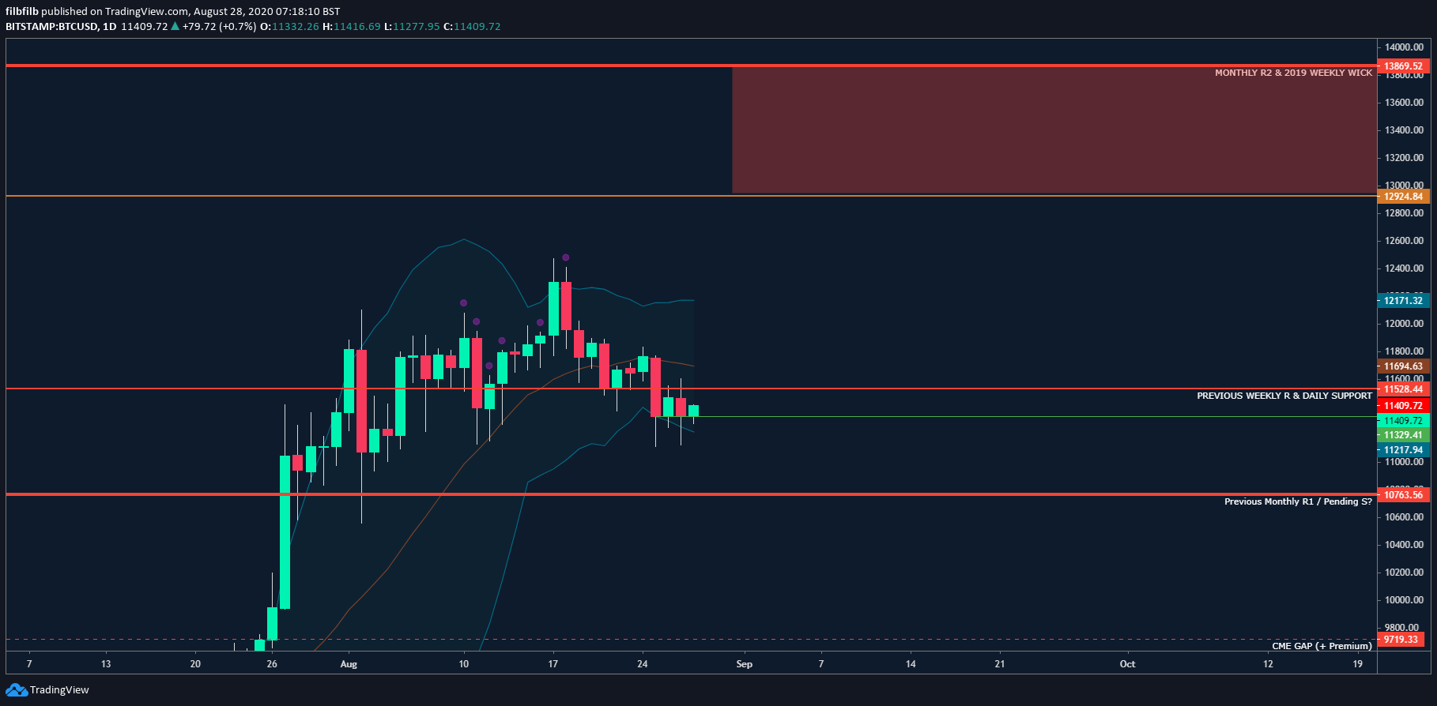This screenshot has height=706, width=1437.
Task: Click the 14000.00 price axis tick
Action: click(1404, 47)
